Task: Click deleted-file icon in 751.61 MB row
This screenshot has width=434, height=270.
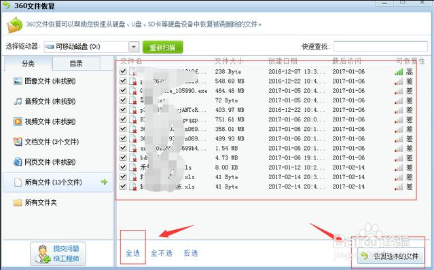Action: point(133,119)
